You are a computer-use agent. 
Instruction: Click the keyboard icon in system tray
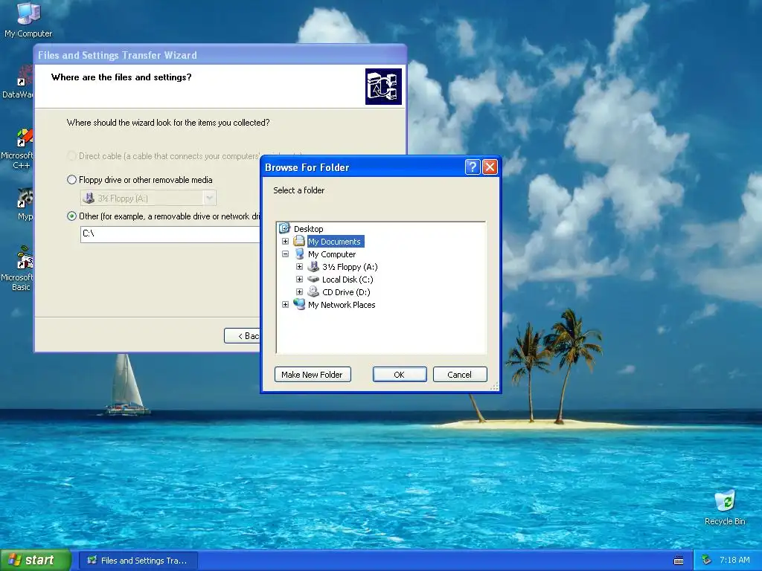pos(679,561)
